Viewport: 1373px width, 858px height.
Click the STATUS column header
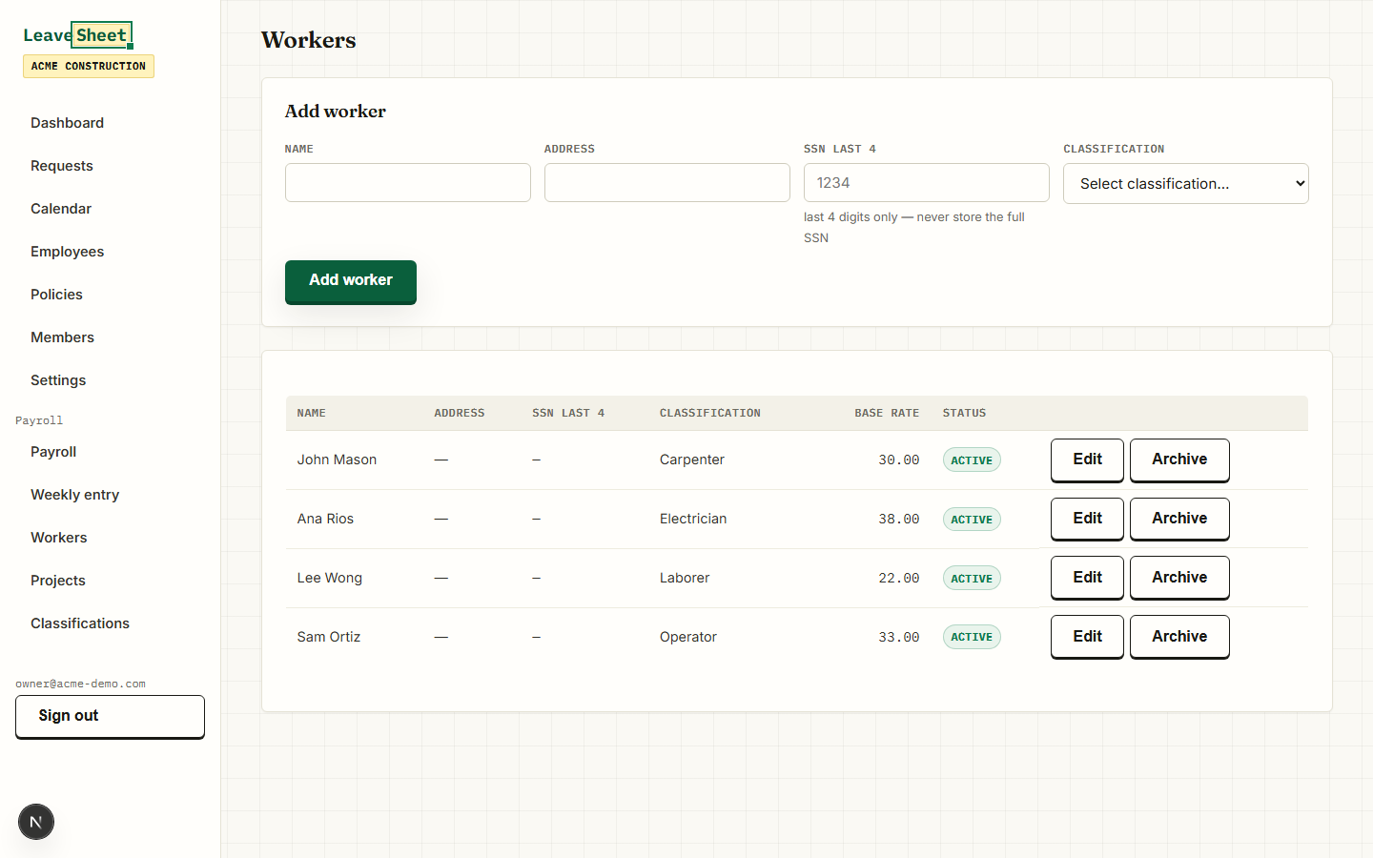click(x=964, y=413)
